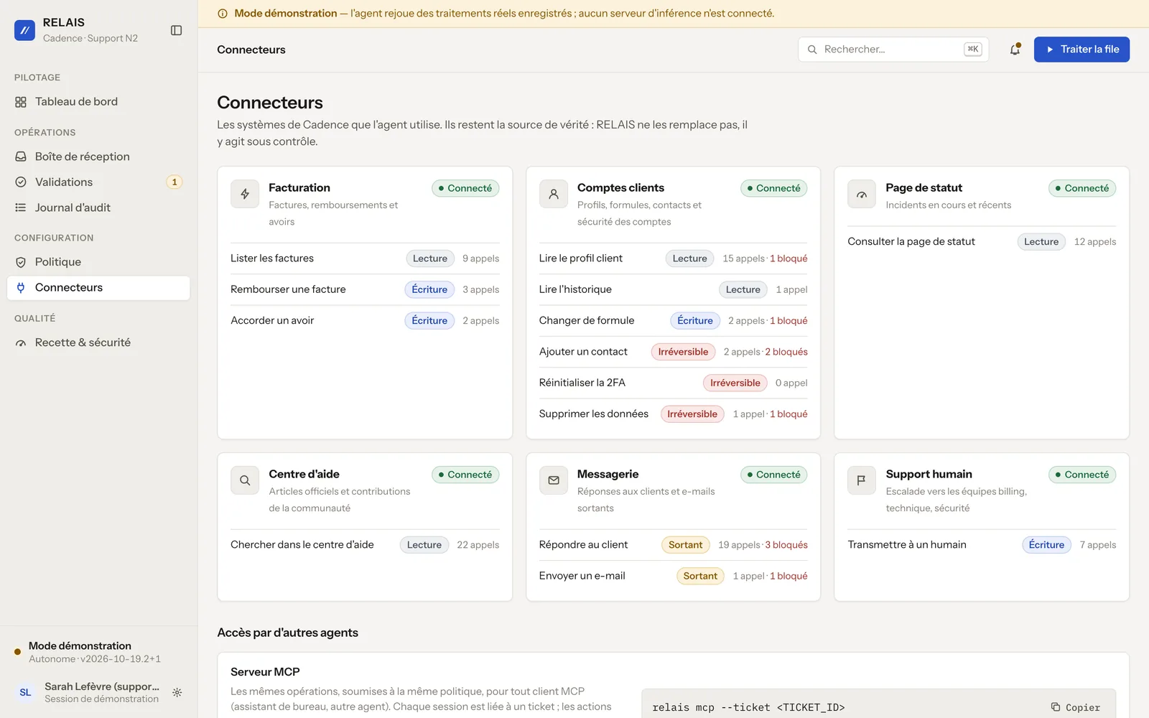Click Sortant tag on Répondre au client
This screenshot has width=1149, height=718.
click(x=685, y=545)
